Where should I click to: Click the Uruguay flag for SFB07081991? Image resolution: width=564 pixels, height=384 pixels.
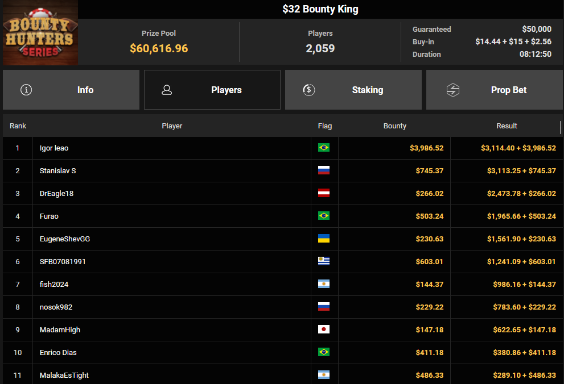pyautogui.click(x=324, y=261)
